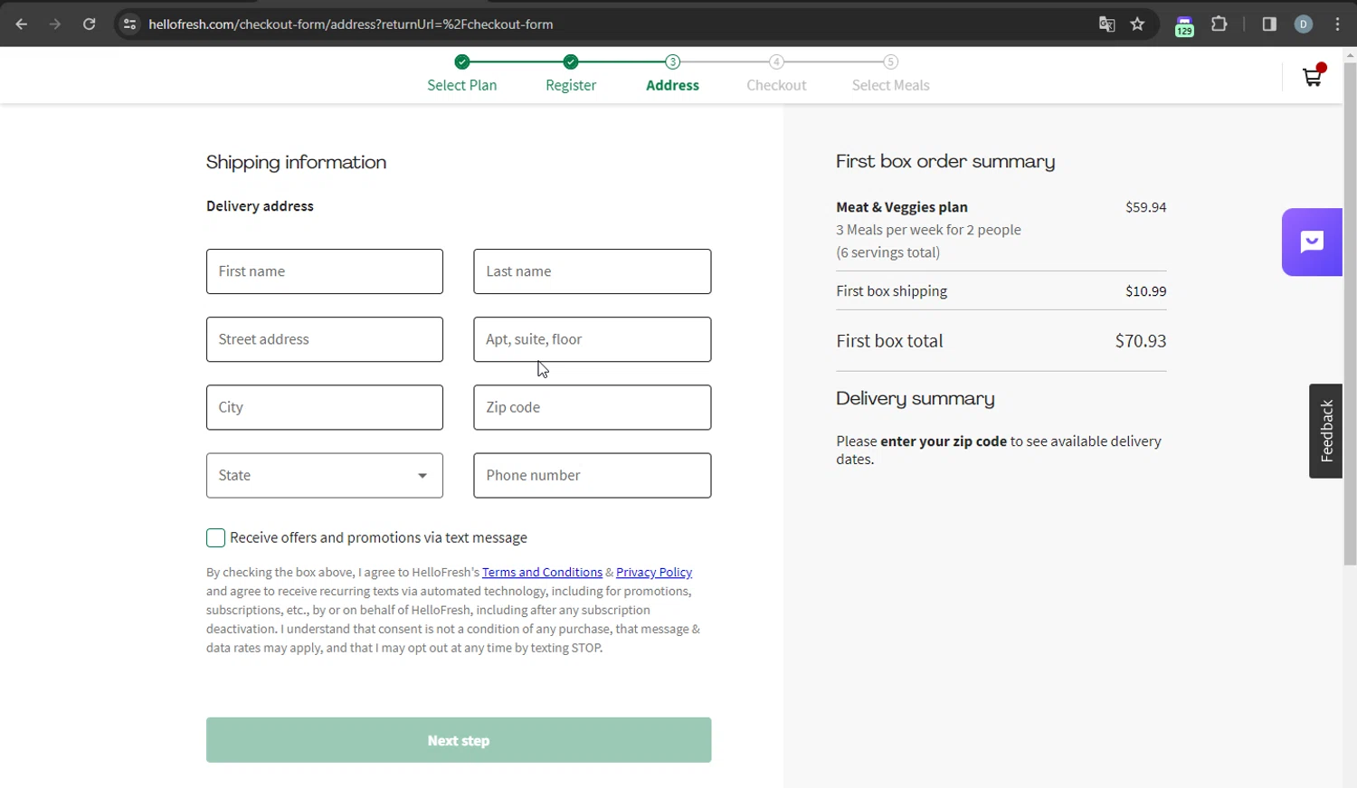Open the Extensions puzzle icon

[x=1219, y=24]
